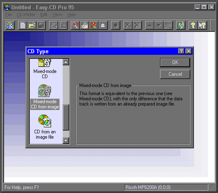Click the 'For Help, press F1' status text
Screen dimensions: 218x193
point(22,187)
